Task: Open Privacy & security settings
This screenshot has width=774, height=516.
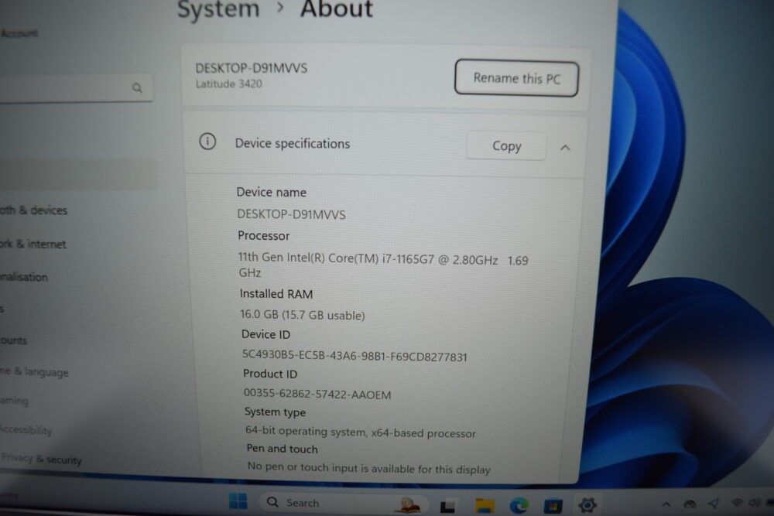Action: [41, 459]
